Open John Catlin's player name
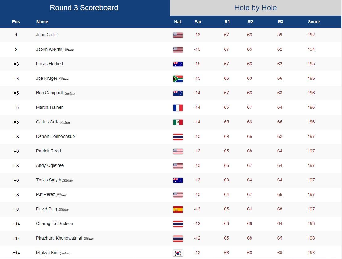The image size is (342, 259). [x=47, y=35]
